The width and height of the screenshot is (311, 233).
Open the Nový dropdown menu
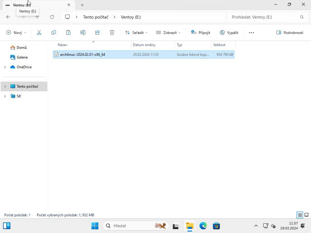[16, 32]
